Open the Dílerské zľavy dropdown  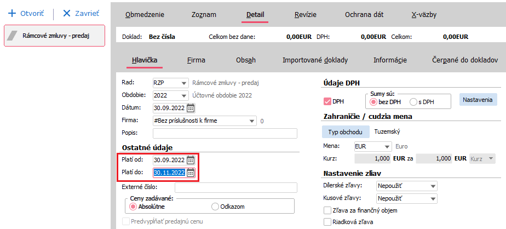click(433, 186)
